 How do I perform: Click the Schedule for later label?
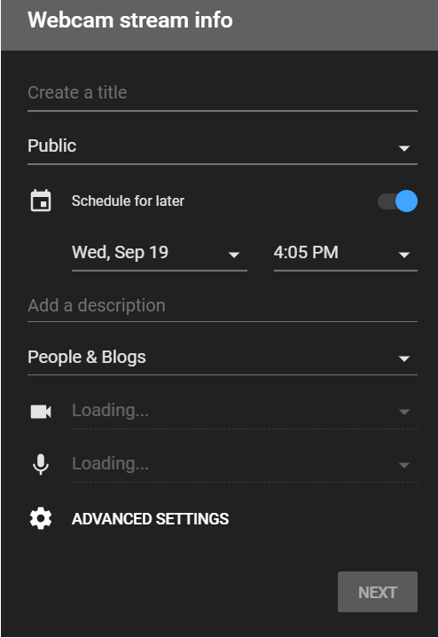pyautogui.click(x=128, y=201)
